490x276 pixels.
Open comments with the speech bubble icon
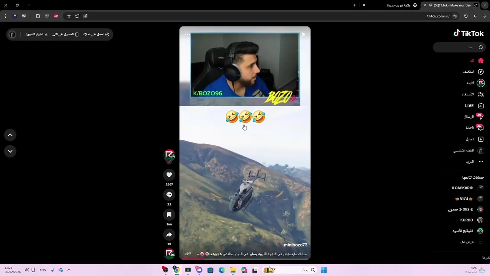click(169, 195)
